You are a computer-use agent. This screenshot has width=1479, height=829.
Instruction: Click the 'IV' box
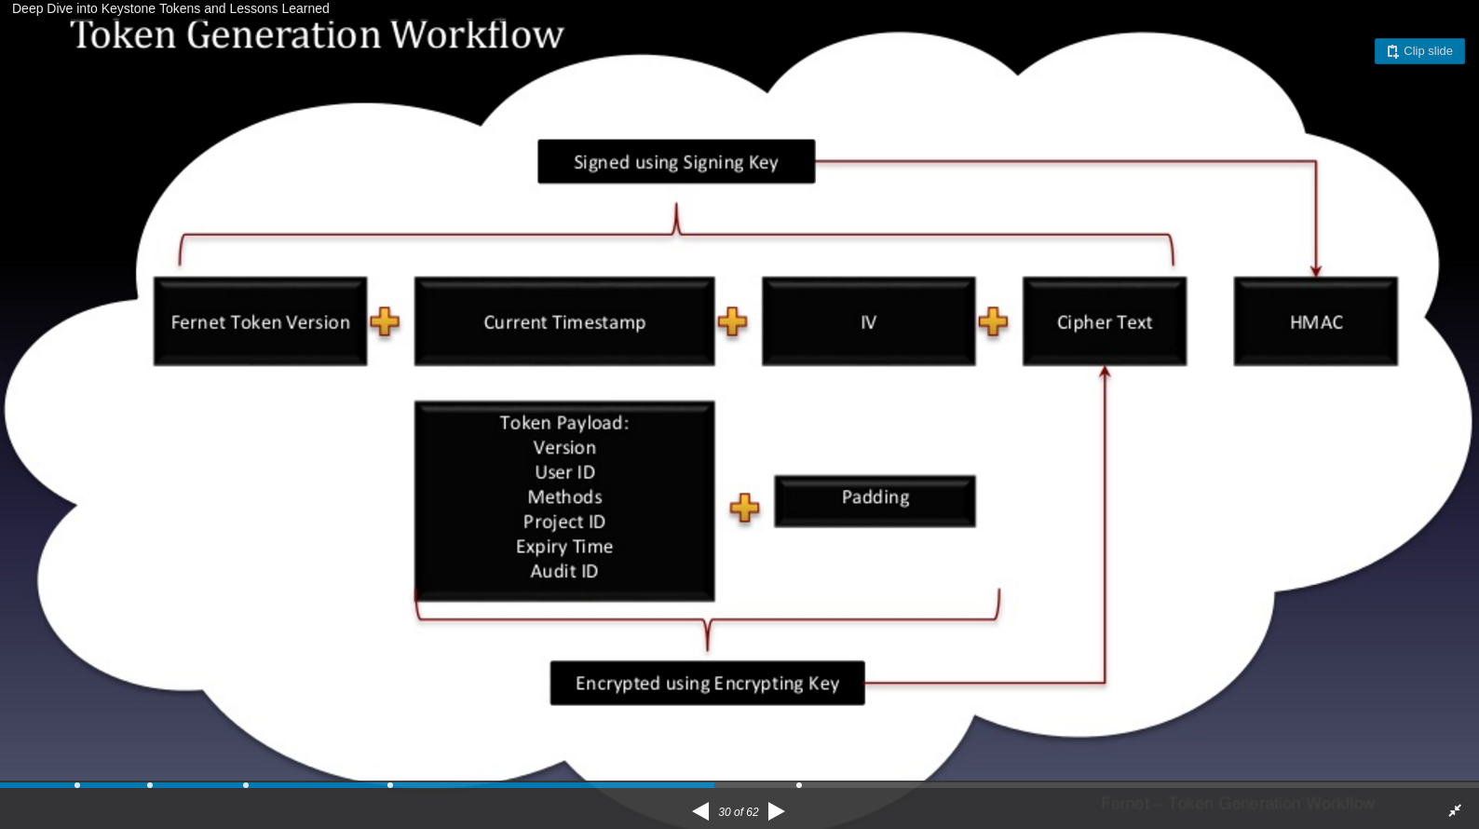(869, 321)
